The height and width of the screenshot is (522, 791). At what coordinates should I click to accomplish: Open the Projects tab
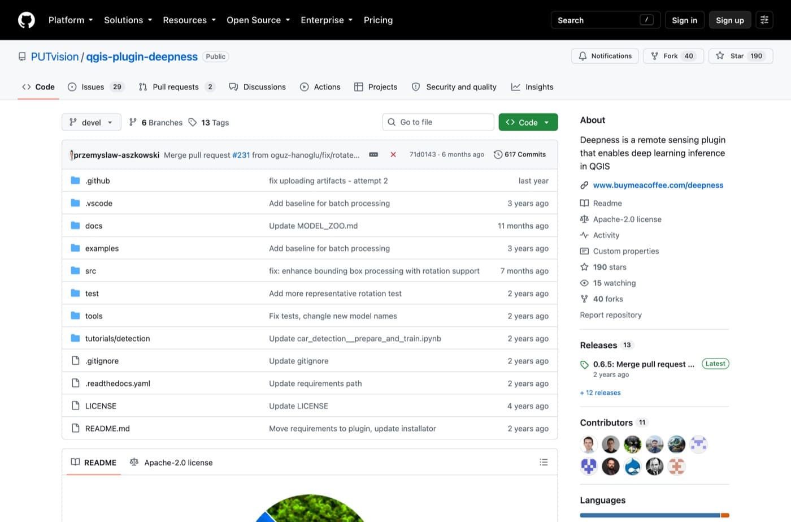coord(376,87)
